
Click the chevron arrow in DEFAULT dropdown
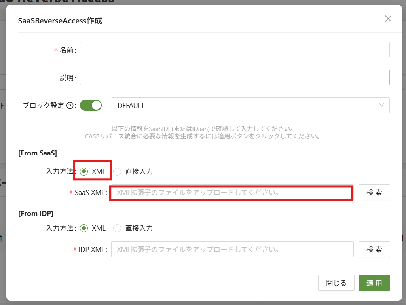pos(381,105)
